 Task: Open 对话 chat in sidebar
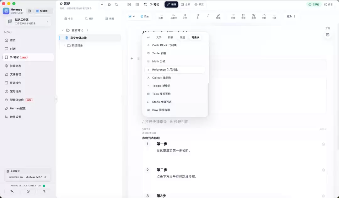pos(28,49)
